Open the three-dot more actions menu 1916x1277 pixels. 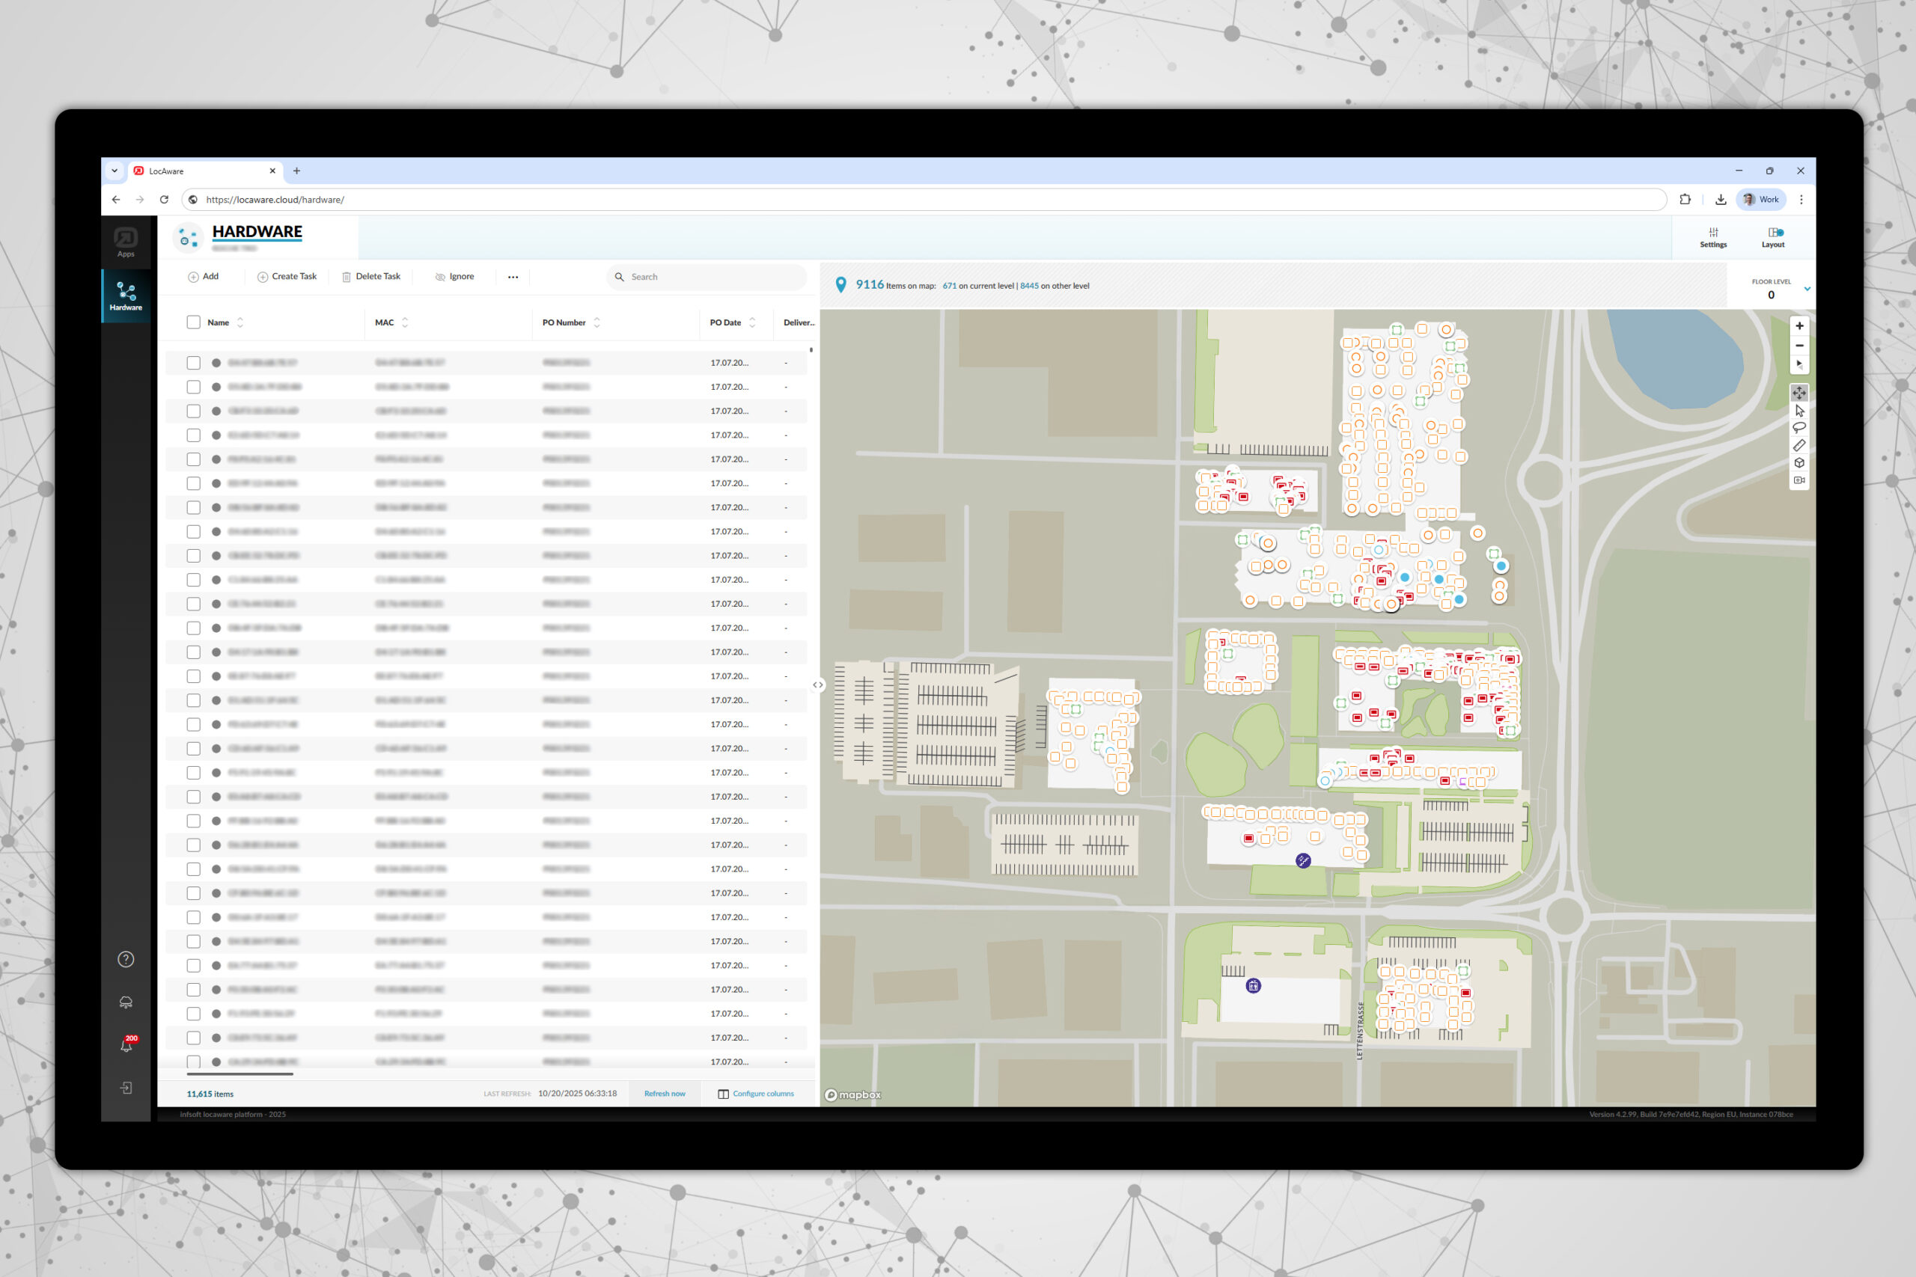[x=513, y=277]
